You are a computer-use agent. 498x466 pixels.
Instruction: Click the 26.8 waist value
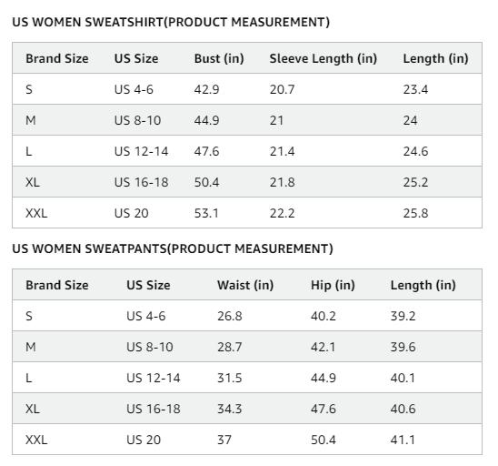click(230, 316)
